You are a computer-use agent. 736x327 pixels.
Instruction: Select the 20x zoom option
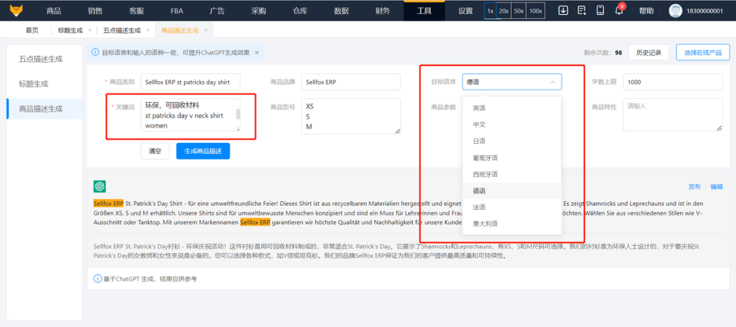(x=504, y=11)
